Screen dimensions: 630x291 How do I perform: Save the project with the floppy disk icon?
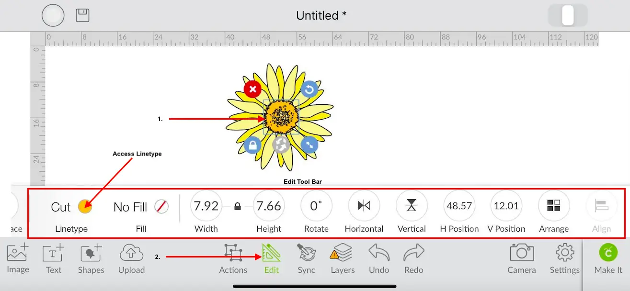[83, 15]
